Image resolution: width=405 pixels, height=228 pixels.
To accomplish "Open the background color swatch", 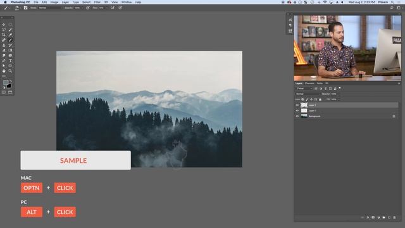I will pos(9,86).
